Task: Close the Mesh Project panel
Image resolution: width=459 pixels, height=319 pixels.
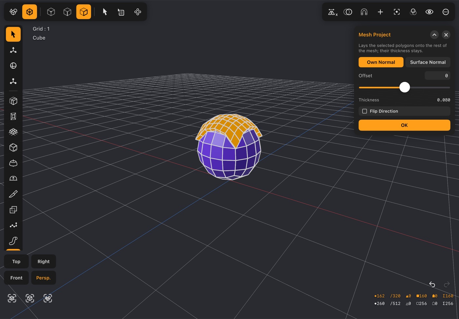Action: (446, 35)
